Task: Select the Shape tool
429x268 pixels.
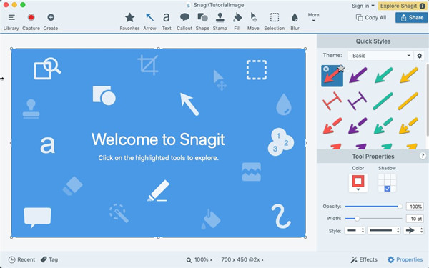Action: click(202, 21)
